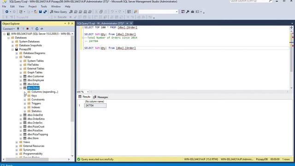Click the plug connect icon in Object Explorer
The image size is (295, 166).
[x=18, y=29]
